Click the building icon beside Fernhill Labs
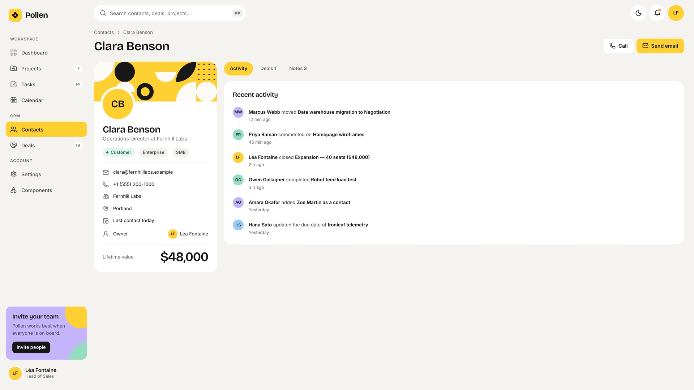This screenshot has height=390, width=694. pos(106,196)
